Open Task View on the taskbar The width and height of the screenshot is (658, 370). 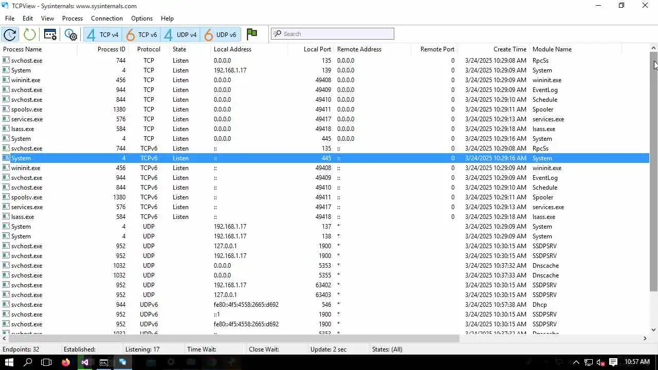pyautogui.click(x=46, y=362)
